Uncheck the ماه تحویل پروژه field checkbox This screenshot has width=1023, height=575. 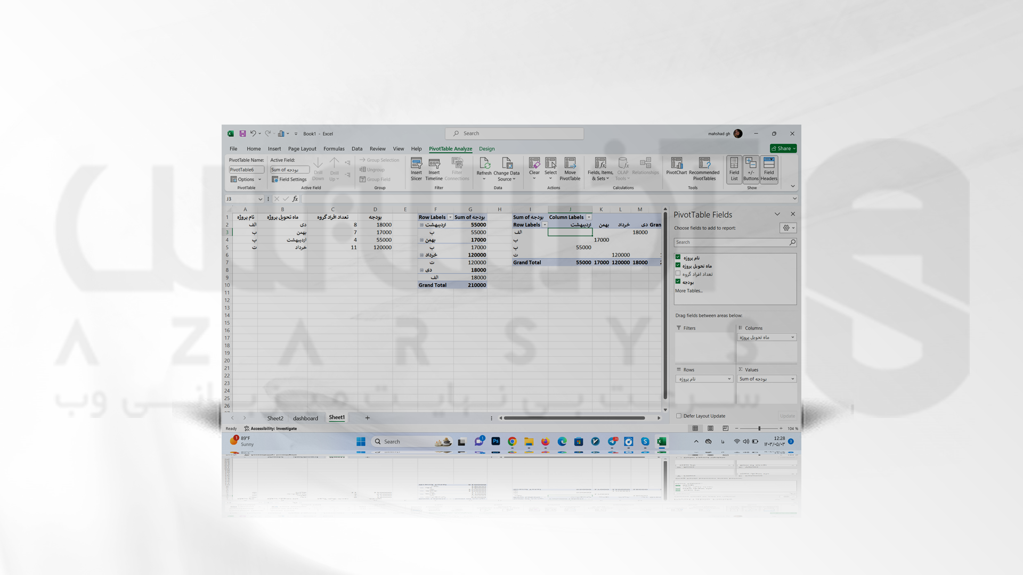point(678,265)
